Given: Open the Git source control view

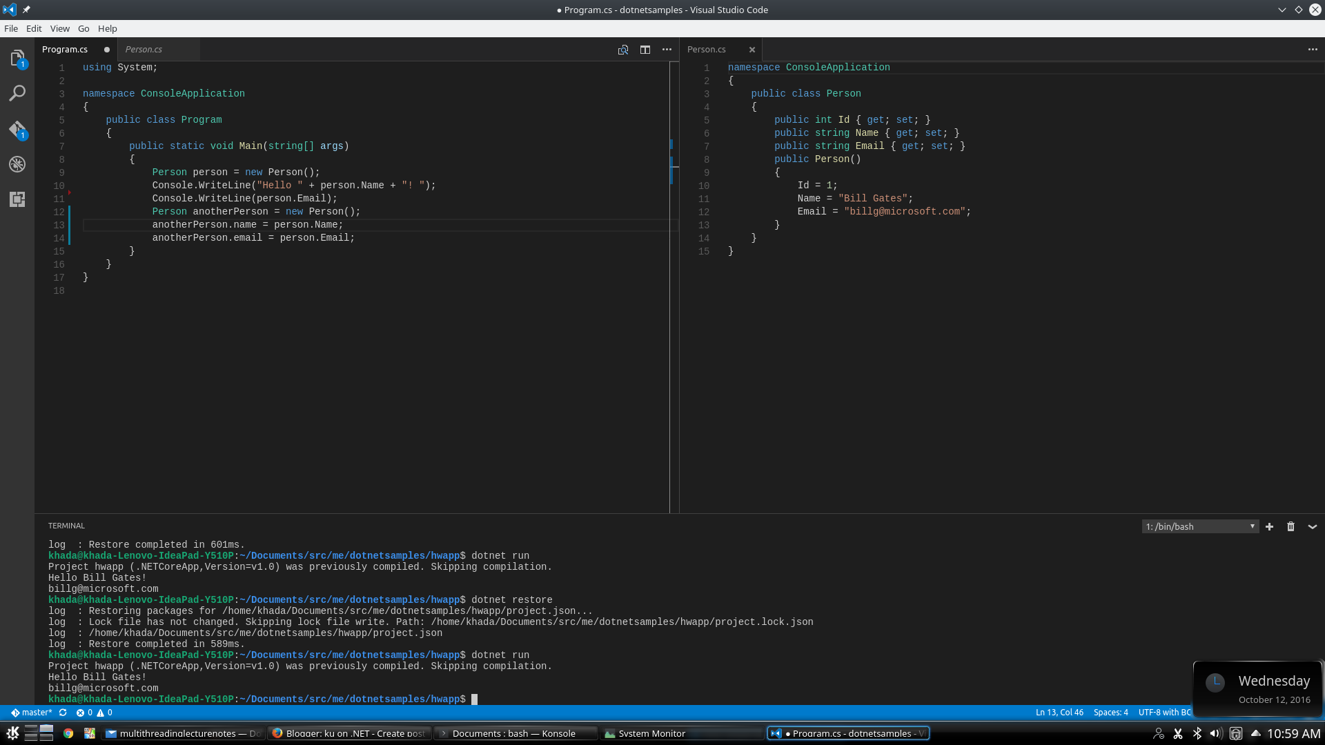Looking at the screenshot, I should tap(17, 130).
